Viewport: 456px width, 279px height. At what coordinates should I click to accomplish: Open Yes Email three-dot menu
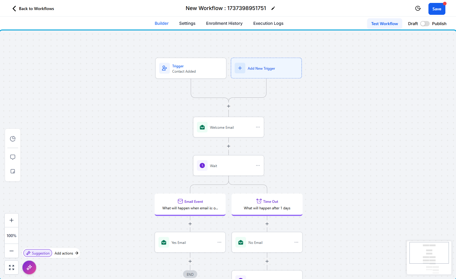[x=219, y=242]
